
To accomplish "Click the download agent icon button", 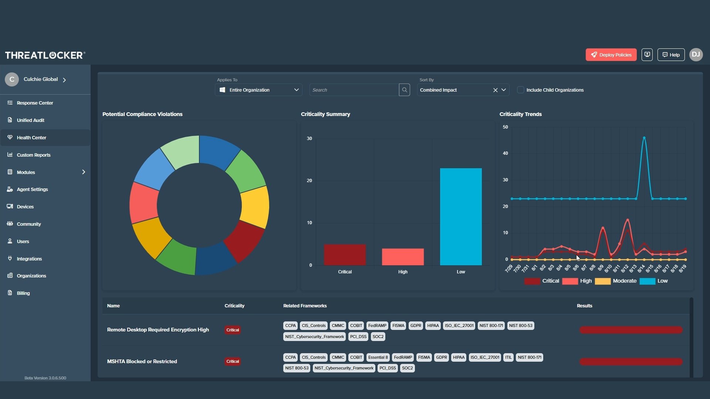I will [x=647, y=55].
